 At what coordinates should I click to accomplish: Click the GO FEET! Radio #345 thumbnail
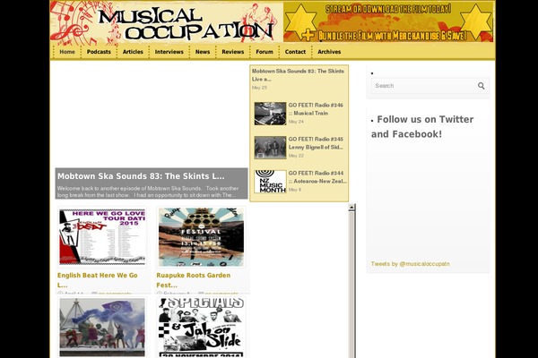coord(271,148)
